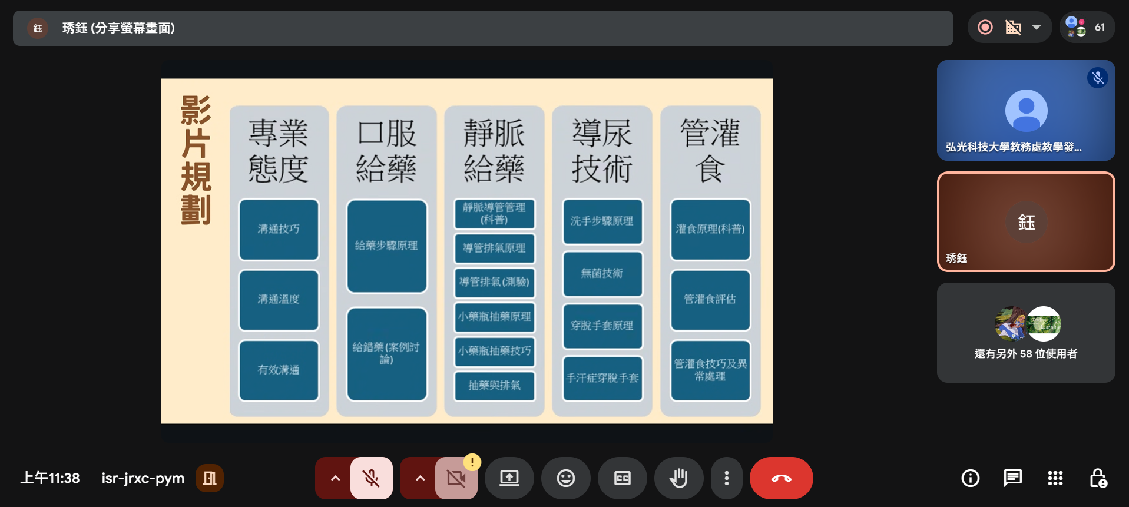Toggle closed captions
The image size is (1129, 507).
622,478
